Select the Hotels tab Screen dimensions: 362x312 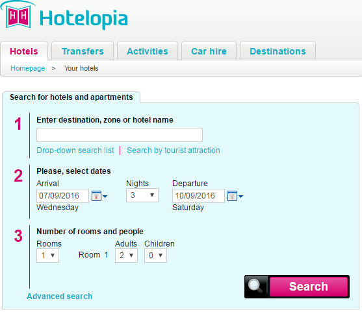point(24,51)
